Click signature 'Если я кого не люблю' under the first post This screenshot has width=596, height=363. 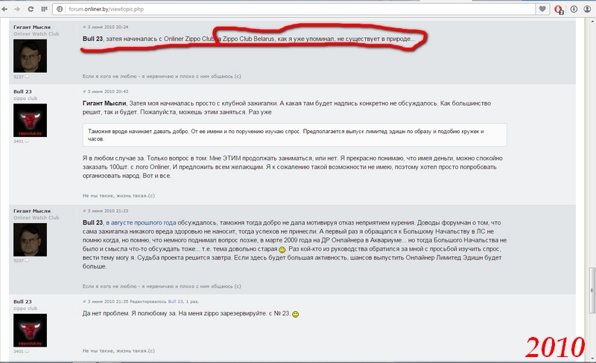pyautogui.click(x=162, y=77)
